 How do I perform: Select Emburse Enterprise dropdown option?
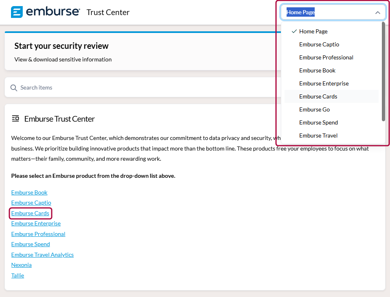point(324,83)
